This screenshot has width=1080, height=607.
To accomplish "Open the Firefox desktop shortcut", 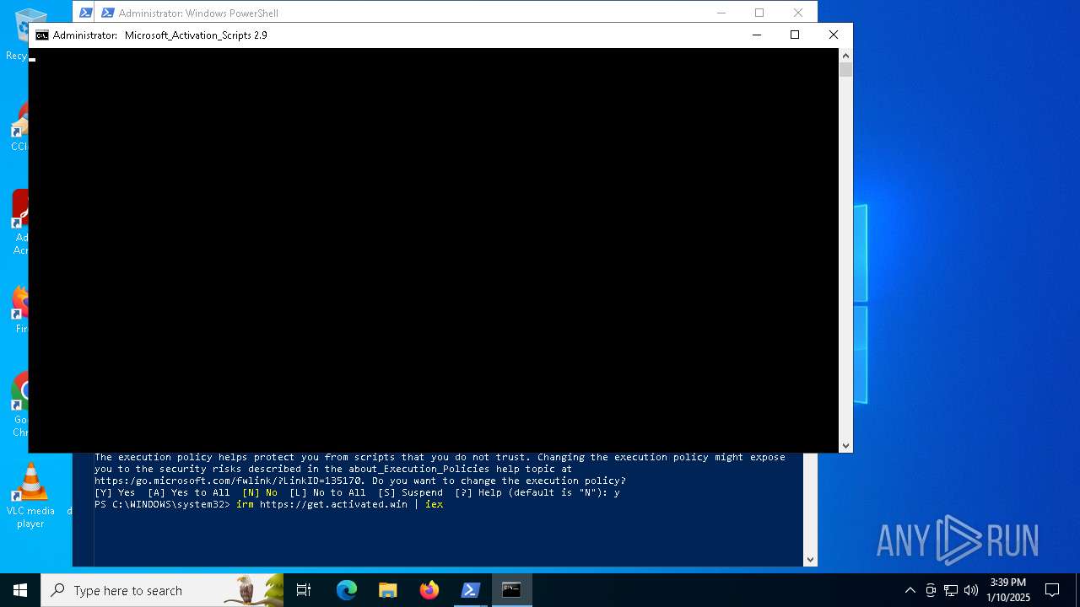I will coord(20,309).
